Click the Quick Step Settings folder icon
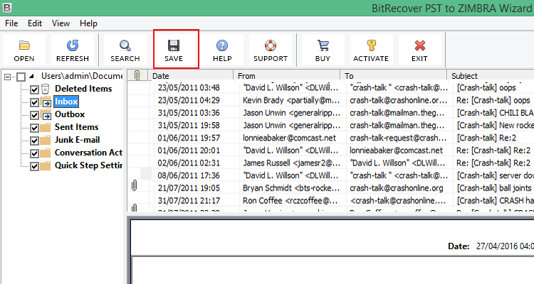The image size is (534, 284). (46, 166)
